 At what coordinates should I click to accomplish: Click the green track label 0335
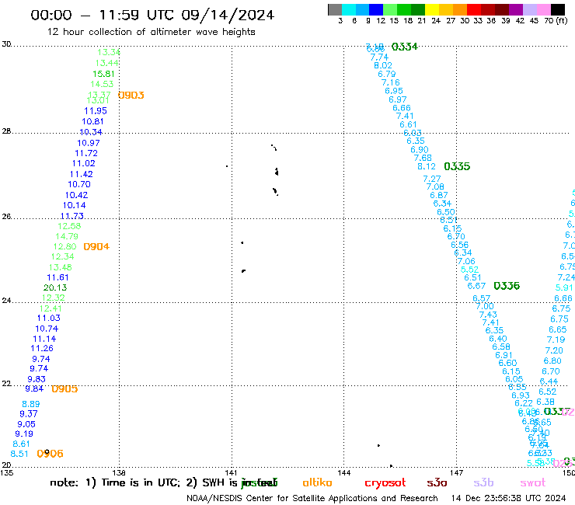457,166
